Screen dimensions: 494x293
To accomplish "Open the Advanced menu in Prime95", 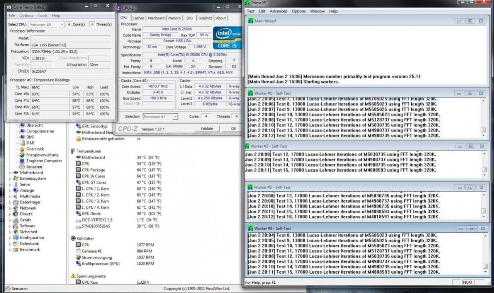I will coord(278,11).
